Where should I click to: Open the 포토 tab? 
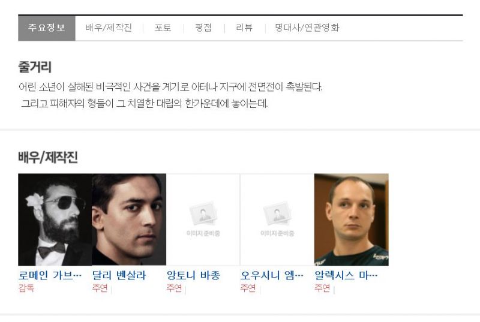163,28
